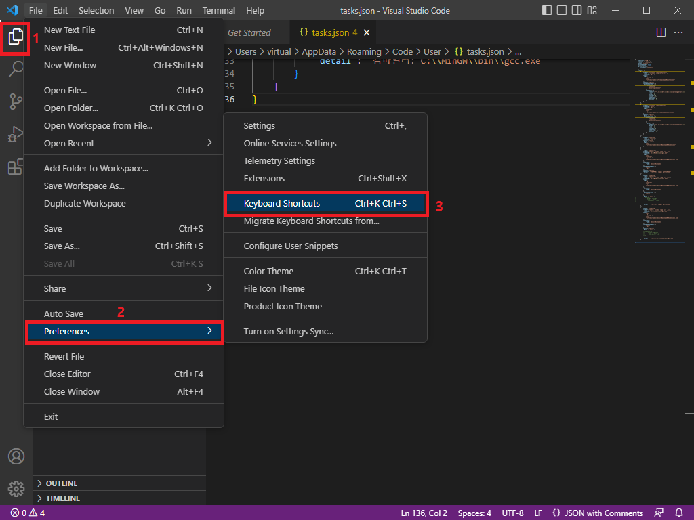This screenshot has width=694, height=520.
Task: Click the Roaming breadcrumb segment
Action: pos(364,51)
